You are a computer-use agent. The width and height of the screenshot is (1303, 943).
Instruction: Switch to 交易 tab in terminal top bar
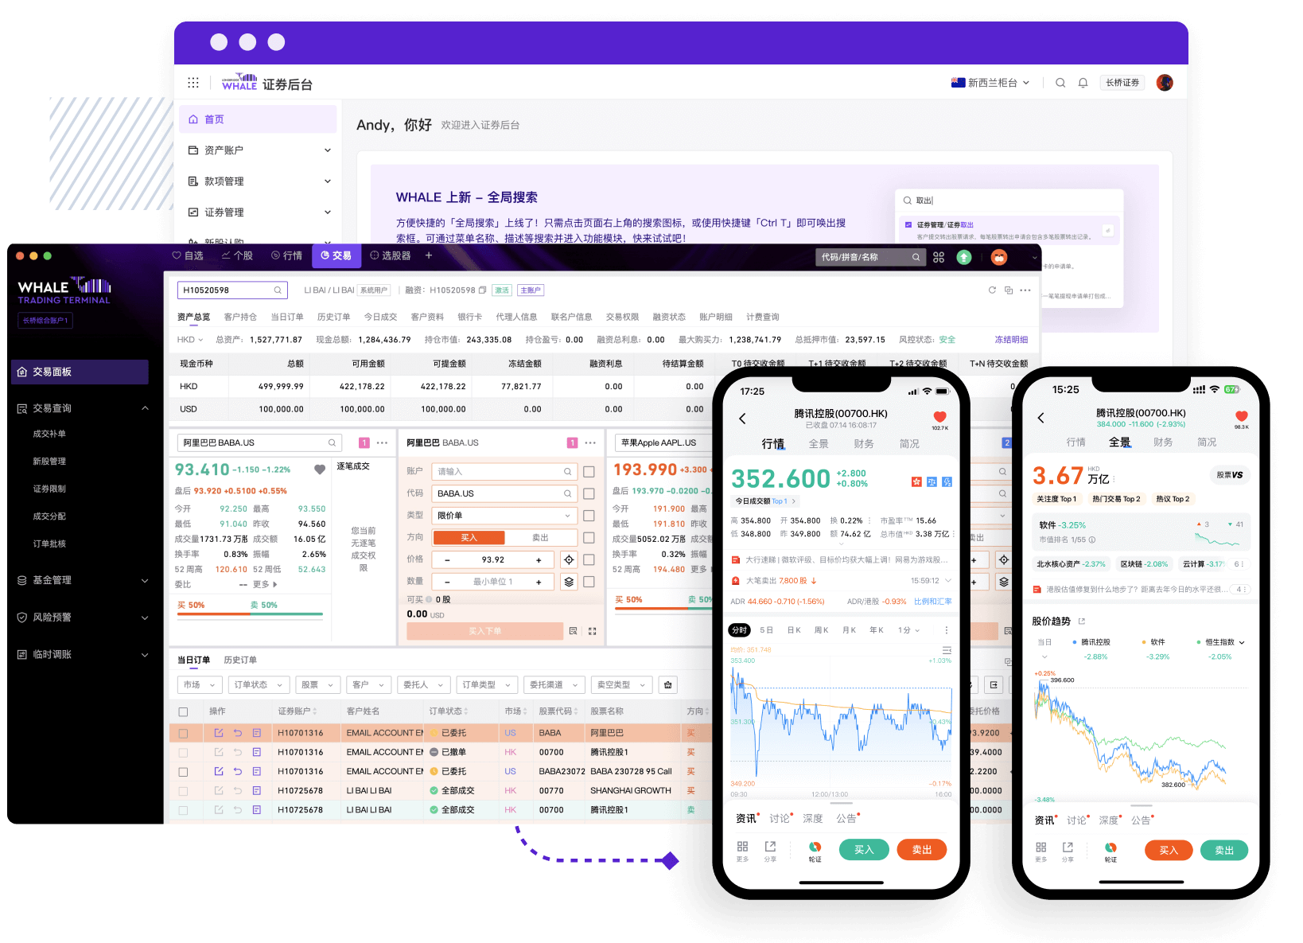pyautogui.click(x=336, y=255)
